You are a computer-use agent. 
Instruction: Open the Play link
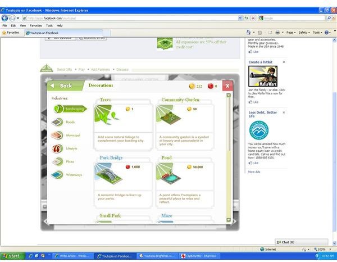81,70
